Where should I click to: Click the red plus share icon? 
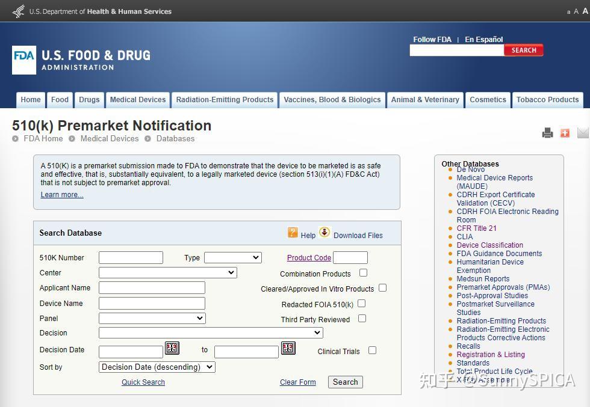[565, 133]
